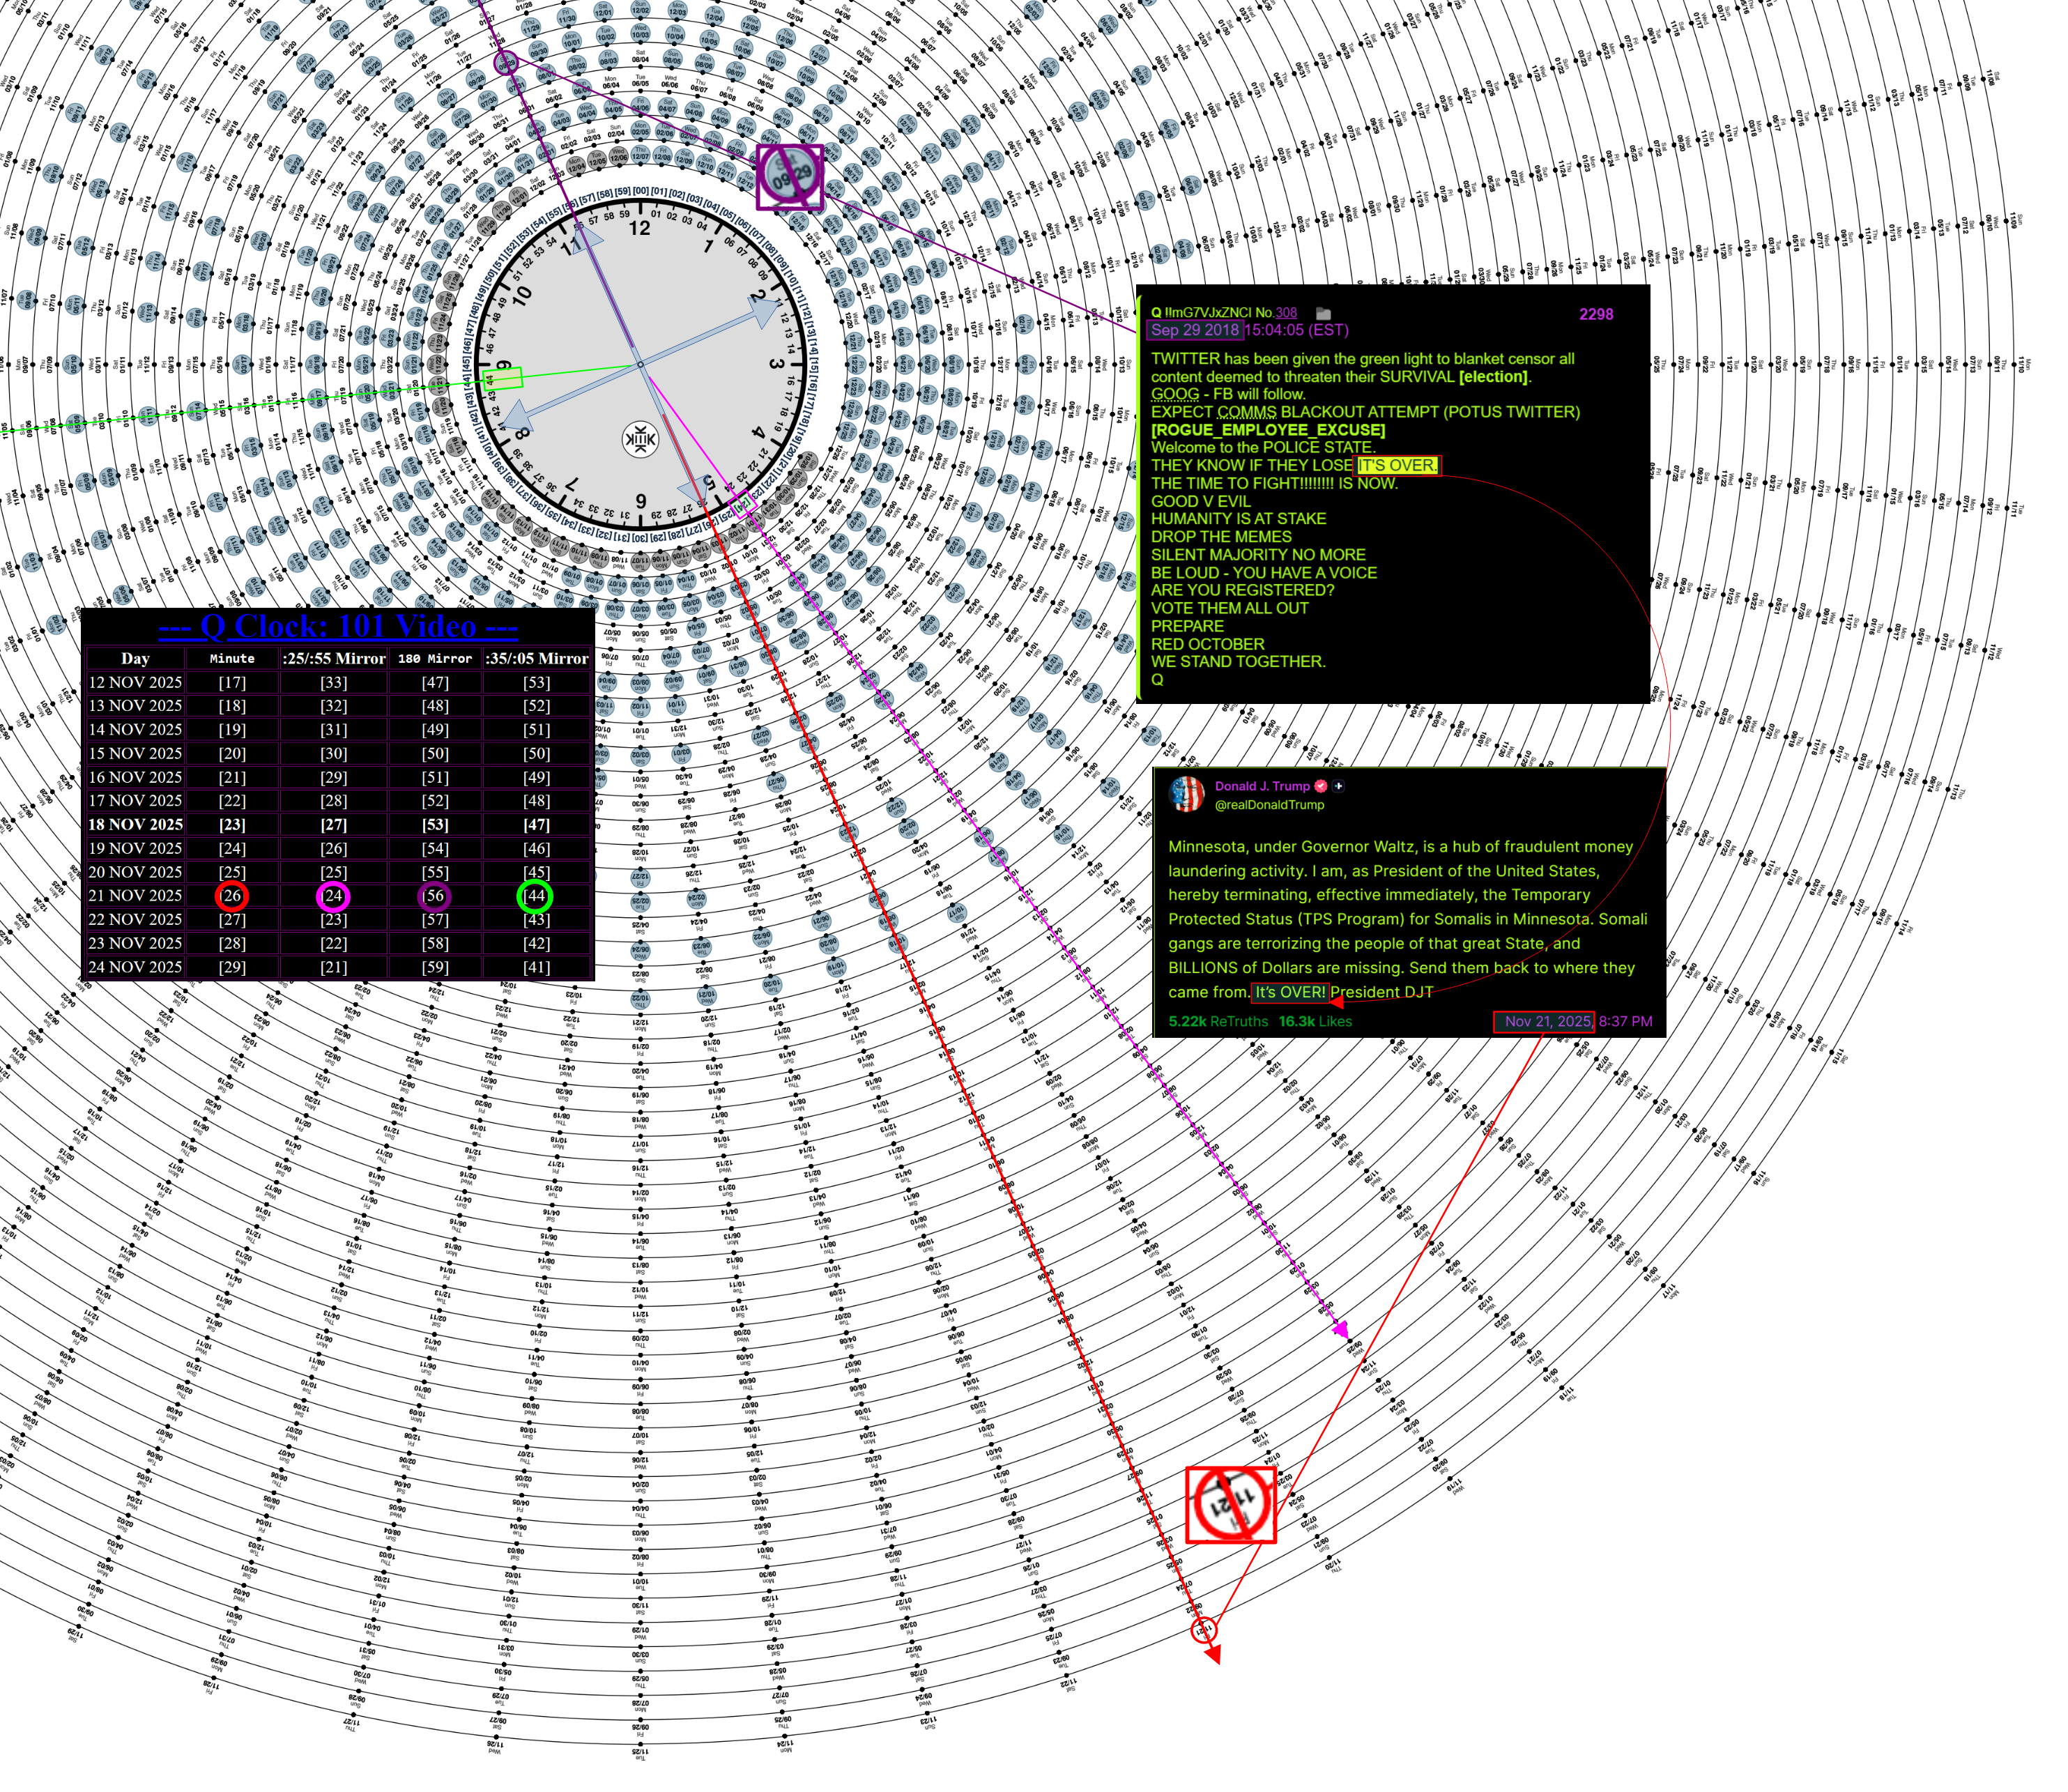Click the small red circle near red arrowhead

1204,1630
